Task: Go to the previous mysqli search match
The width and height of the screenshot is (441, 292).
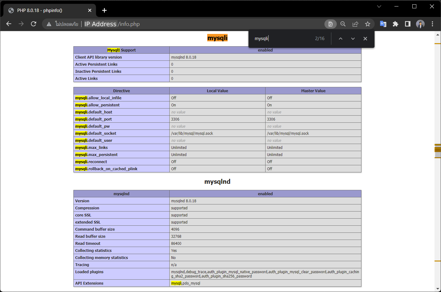Action: pos(340,38)
